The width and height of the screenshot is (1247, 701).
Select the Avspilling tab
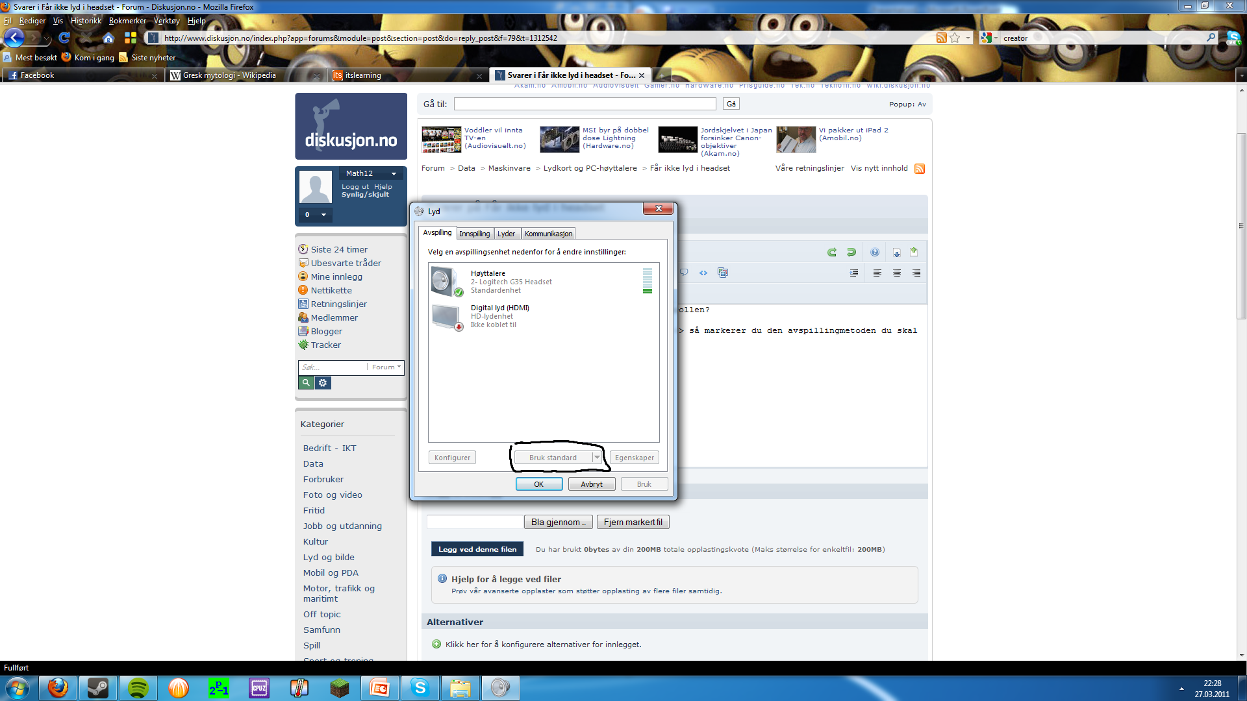pos(437,232)
